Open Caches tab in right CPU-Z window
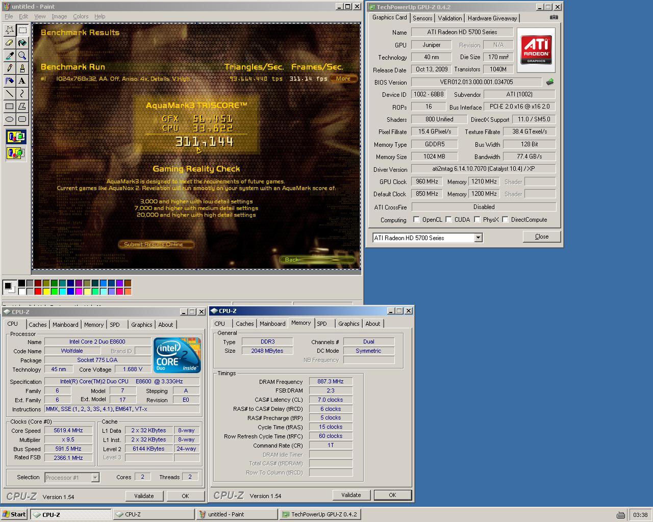This screenshot has width=653, height=522. pos(244,324)
